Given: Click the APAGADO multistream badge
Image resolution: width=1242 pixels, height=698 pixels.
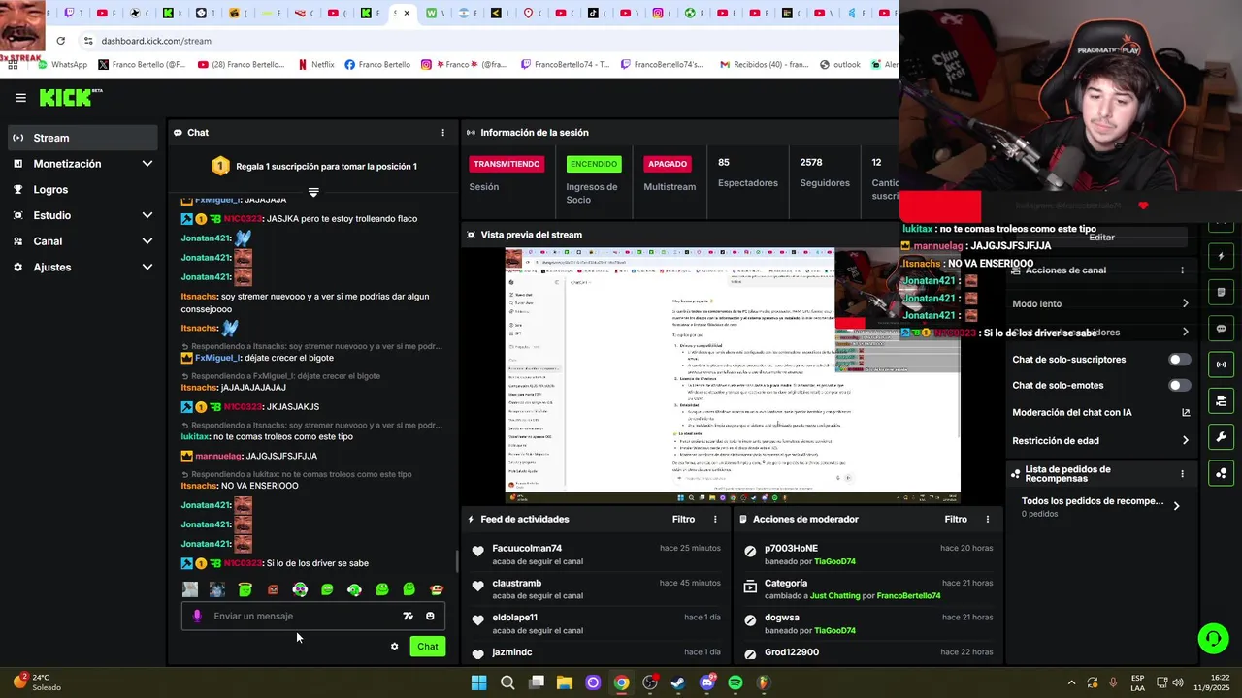Looking at the screenshot, I should pyautogui.click(x=668, y=164).
